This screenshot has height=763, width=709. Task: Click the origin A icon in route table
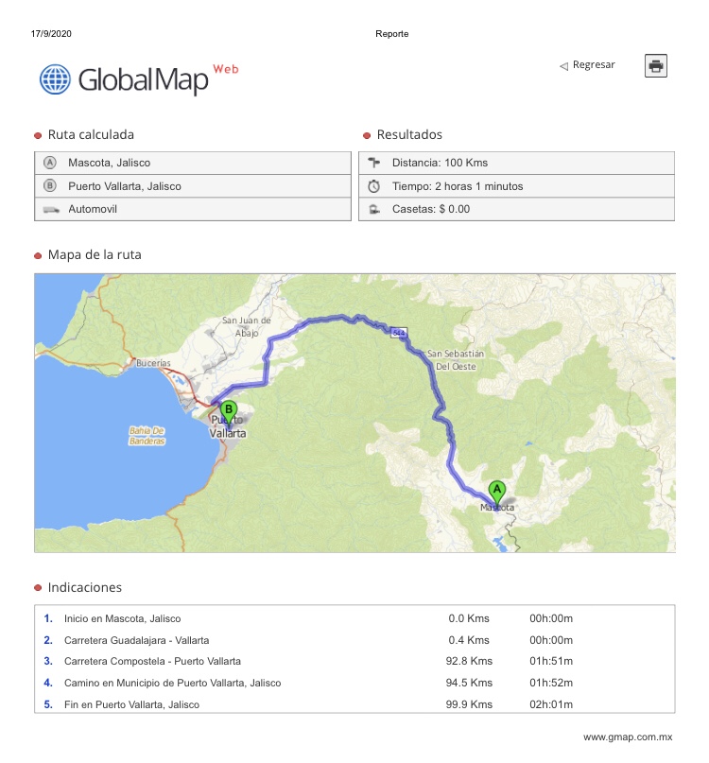[51, 163]
